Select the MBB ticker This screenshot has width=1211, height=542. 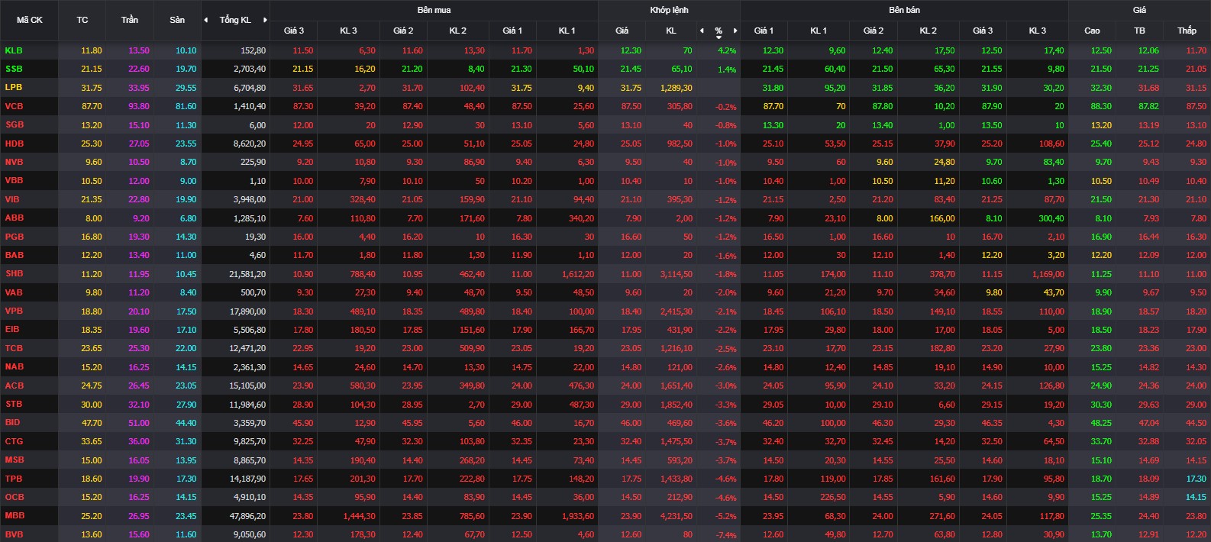(x=15, y=515)
